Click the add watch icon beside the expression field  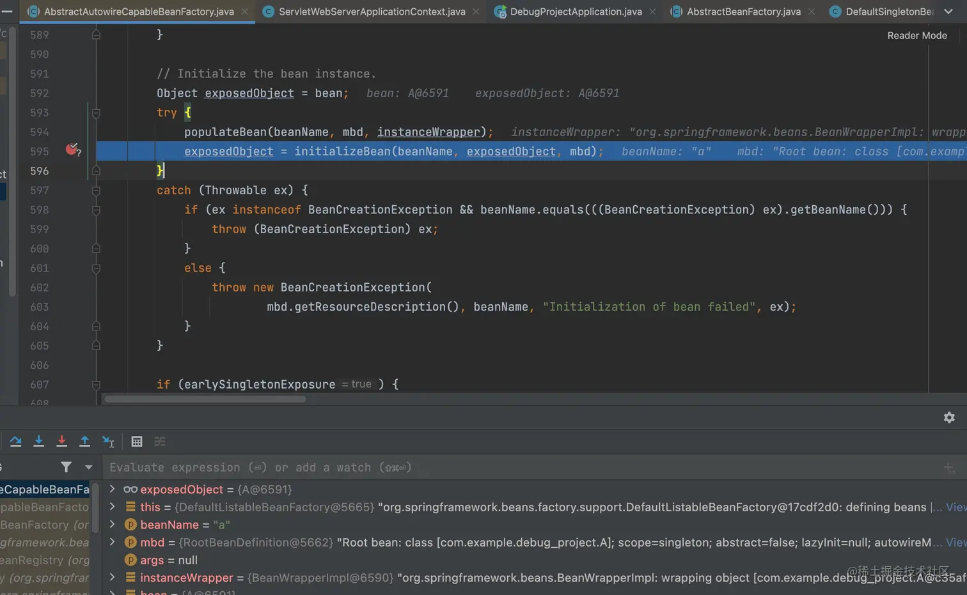pyautogui.click(x=949, y=468)
